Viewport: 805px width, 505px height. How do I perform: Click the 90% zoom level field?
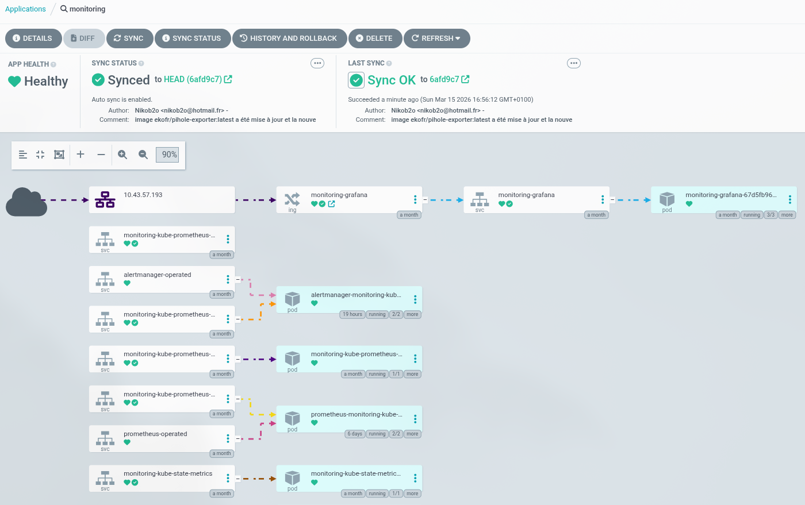pyautogui.click(x=168, y=155)
